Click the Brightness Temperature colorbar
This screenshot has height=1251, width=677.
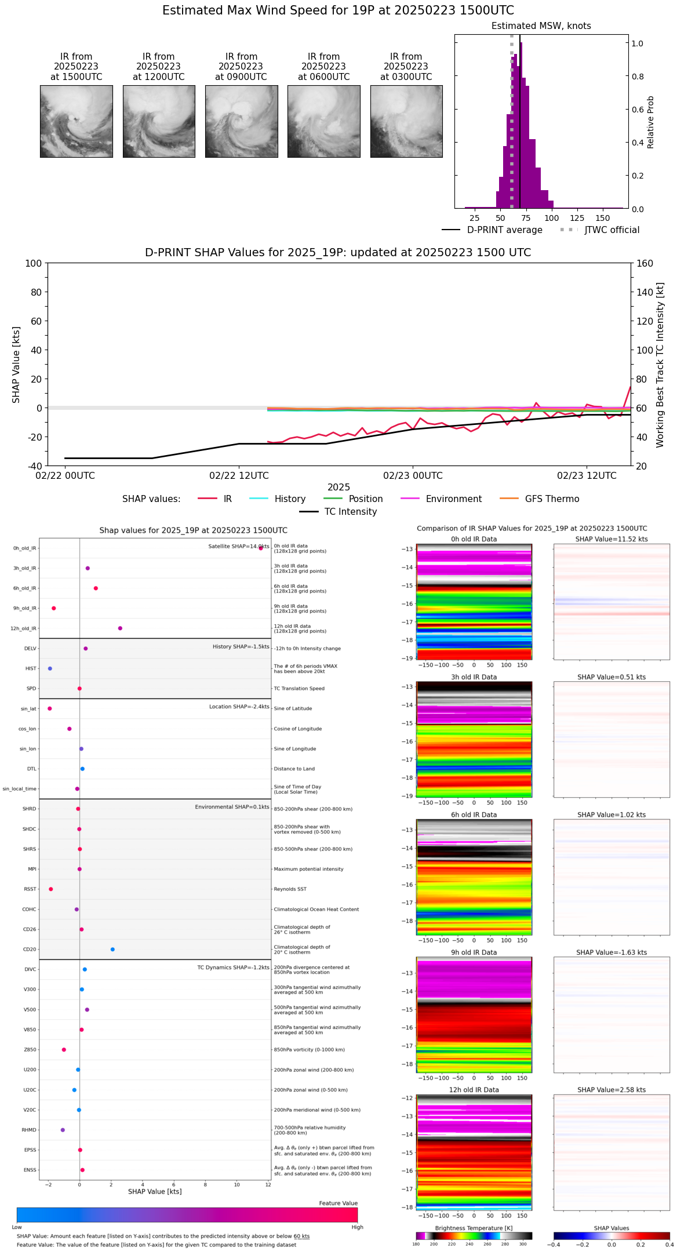[474, 1236]
